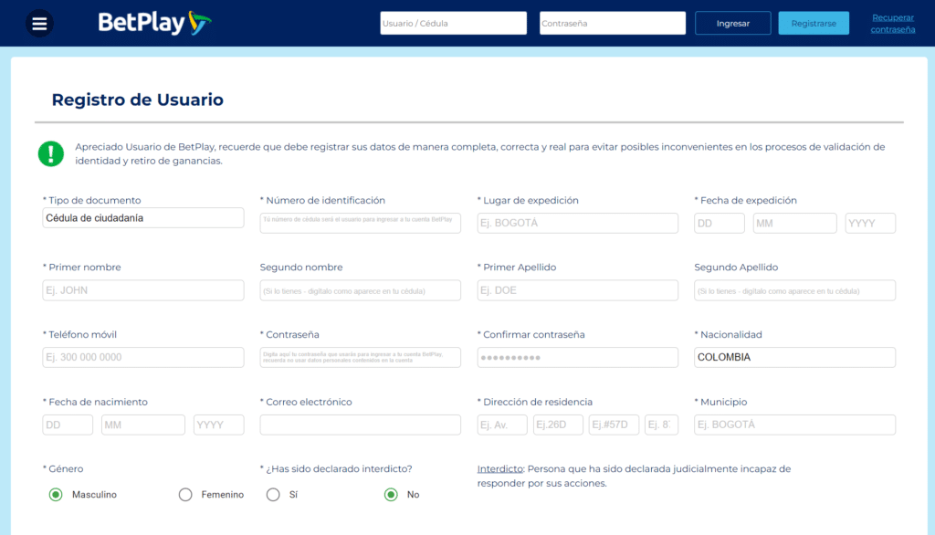Choose No for declarado interdicto
Viewport: 935px width, 535px height.
[391, 495]
